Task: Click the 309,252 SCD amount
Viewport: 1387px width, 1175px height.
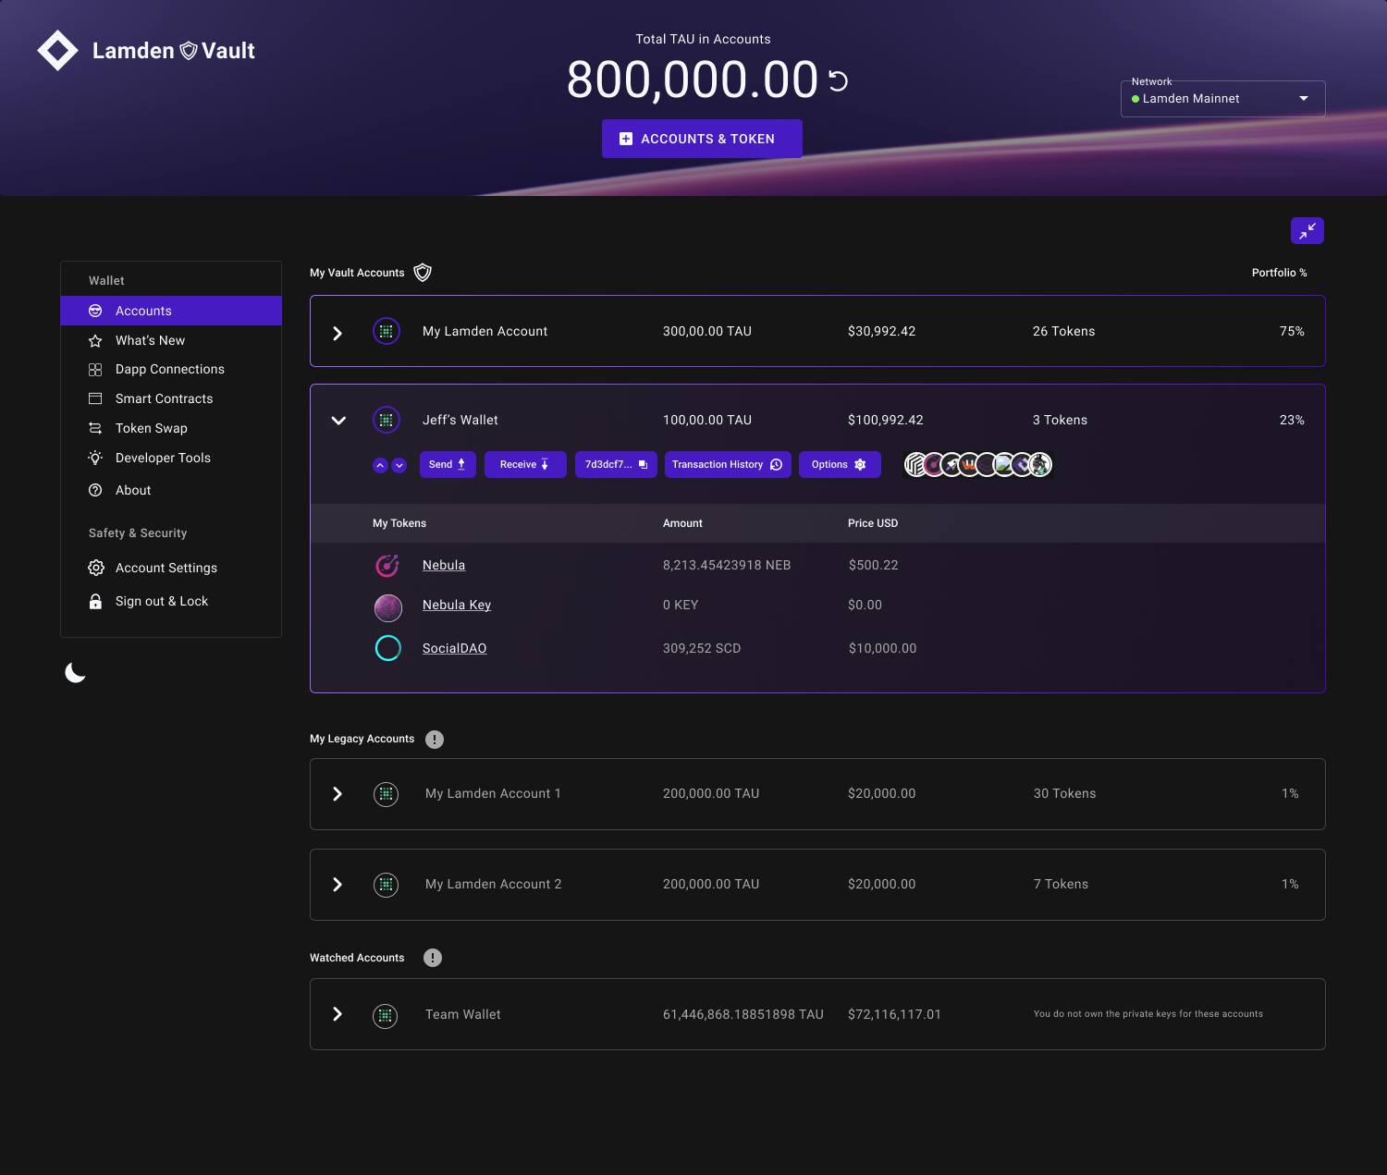Action: click(702, 648)
